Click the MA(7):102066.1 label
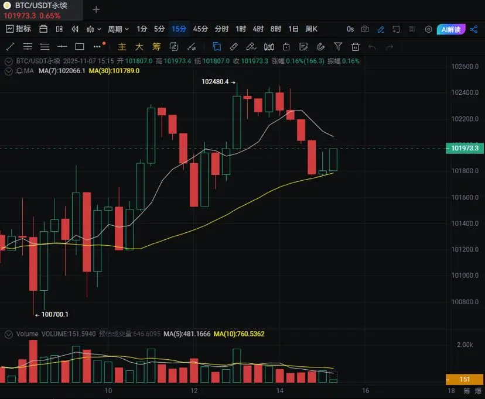Screen dimensions: 485x399 pos(62,71)
